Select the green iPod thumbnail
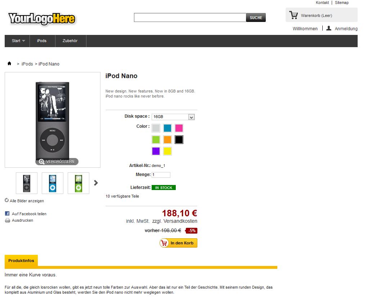Viewport: 367px width, 298px height. coord(79,183)
